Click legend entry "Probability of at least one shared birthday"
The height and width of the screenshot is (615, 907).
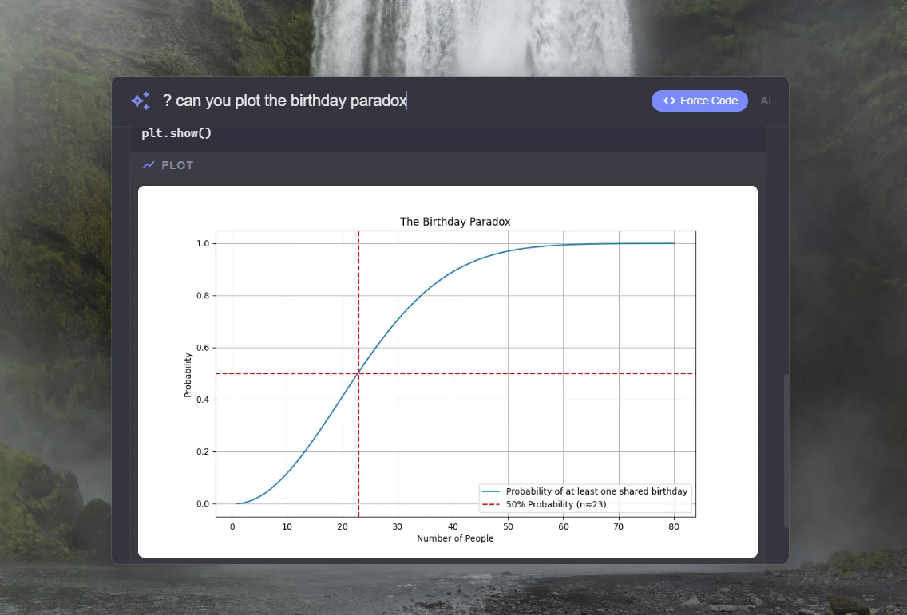(x=596, y=491)
